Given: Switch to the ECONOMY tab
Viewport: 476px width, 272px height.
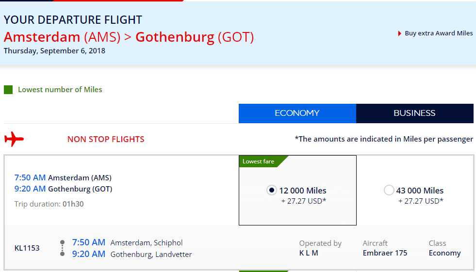Looking at the screenshot, I should pyautogui.click(x=297, y=113).
